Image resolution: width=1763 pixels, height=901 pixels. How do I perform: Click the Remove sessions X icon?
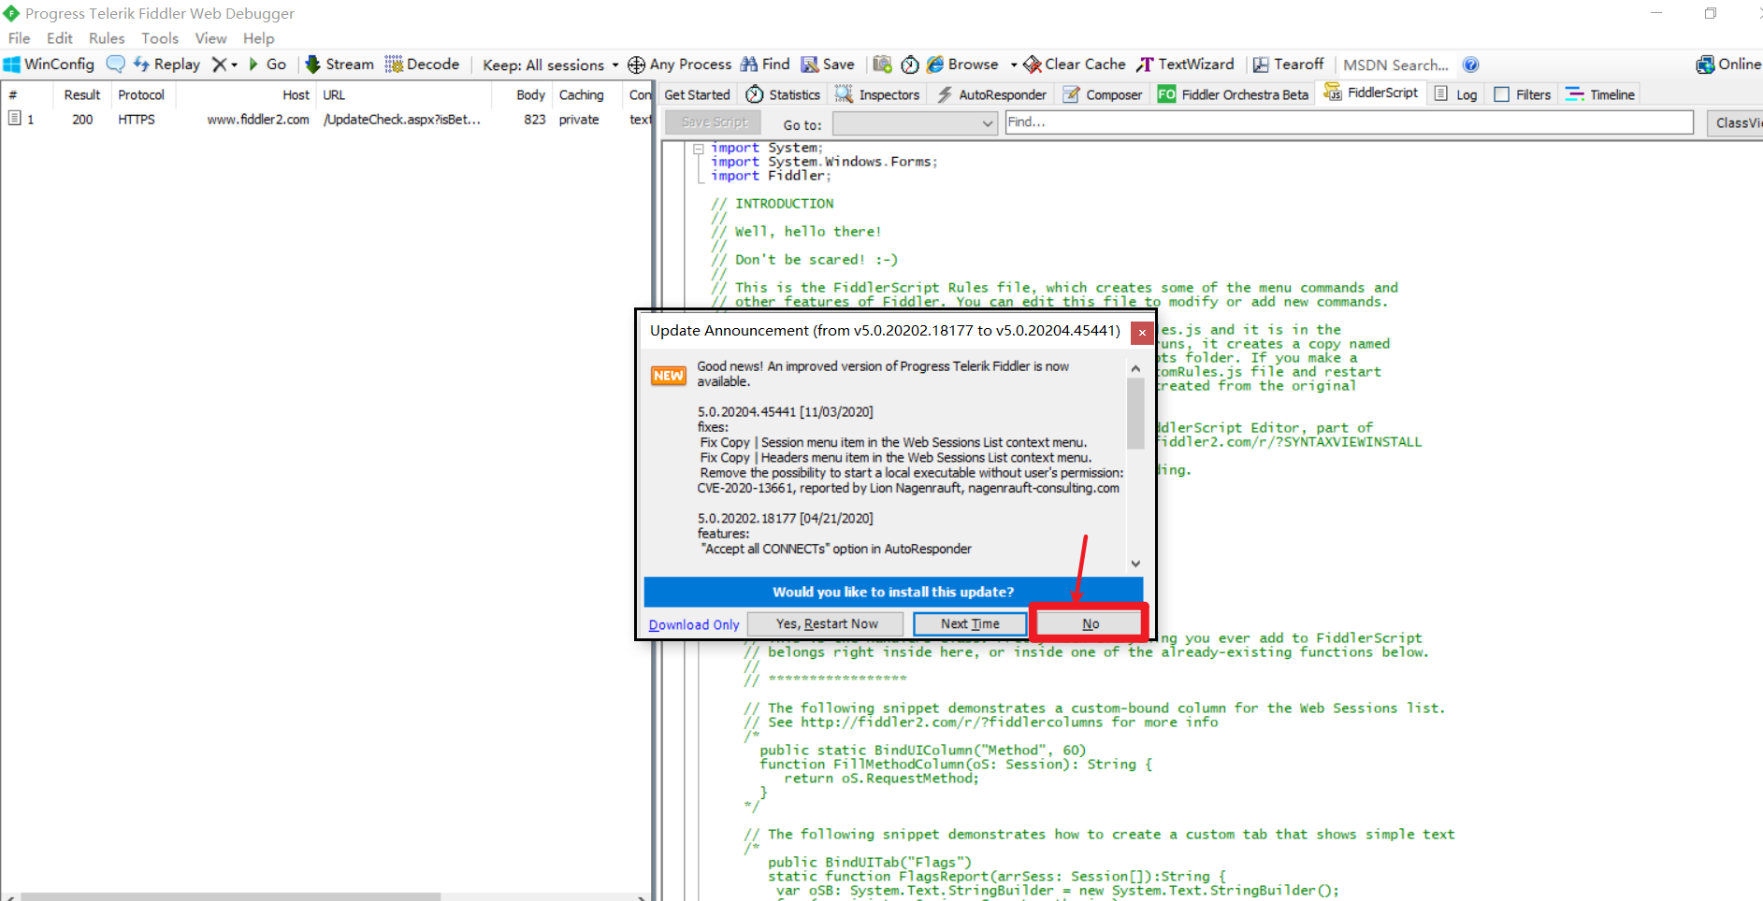click(x=219, y=64)
